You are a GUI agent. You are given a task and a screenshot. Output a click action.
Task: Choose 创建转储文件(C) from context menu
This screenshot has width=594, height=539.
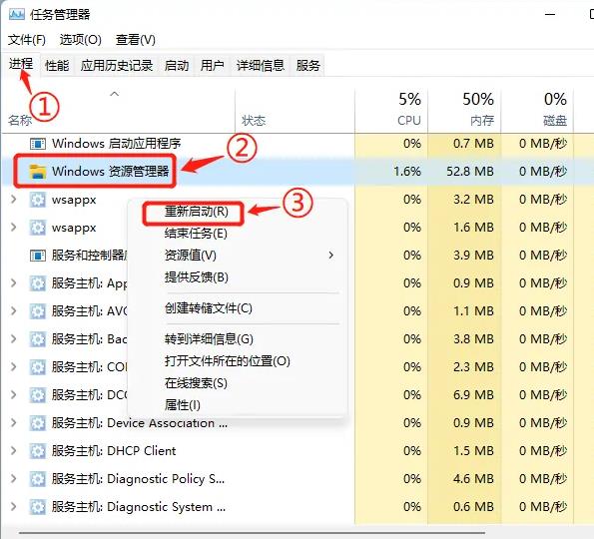pyautogui.click(x=209, y=308)
